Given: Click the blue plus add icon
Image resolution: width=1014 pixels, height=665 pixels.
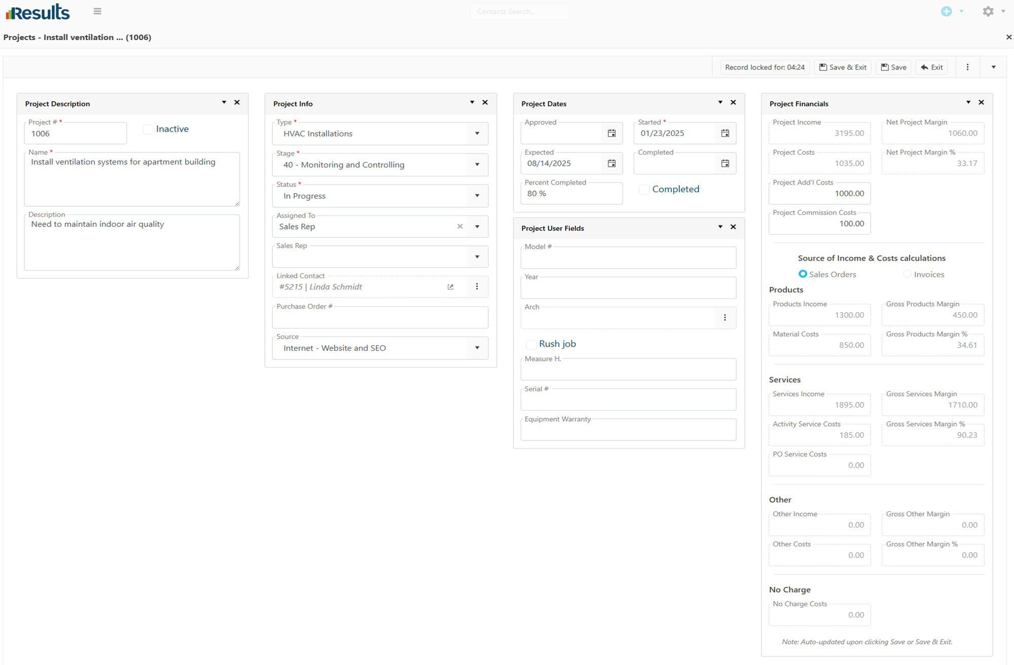Looking at the screenshot, I should (946, 11).
